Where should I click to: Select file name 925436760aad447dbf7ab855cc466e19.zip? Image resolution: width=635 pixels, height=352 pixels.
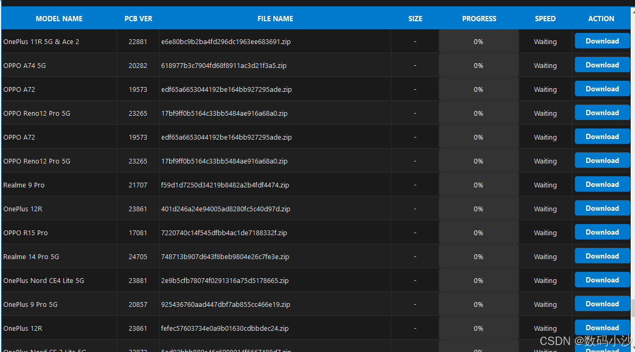[x=225, y=304]
